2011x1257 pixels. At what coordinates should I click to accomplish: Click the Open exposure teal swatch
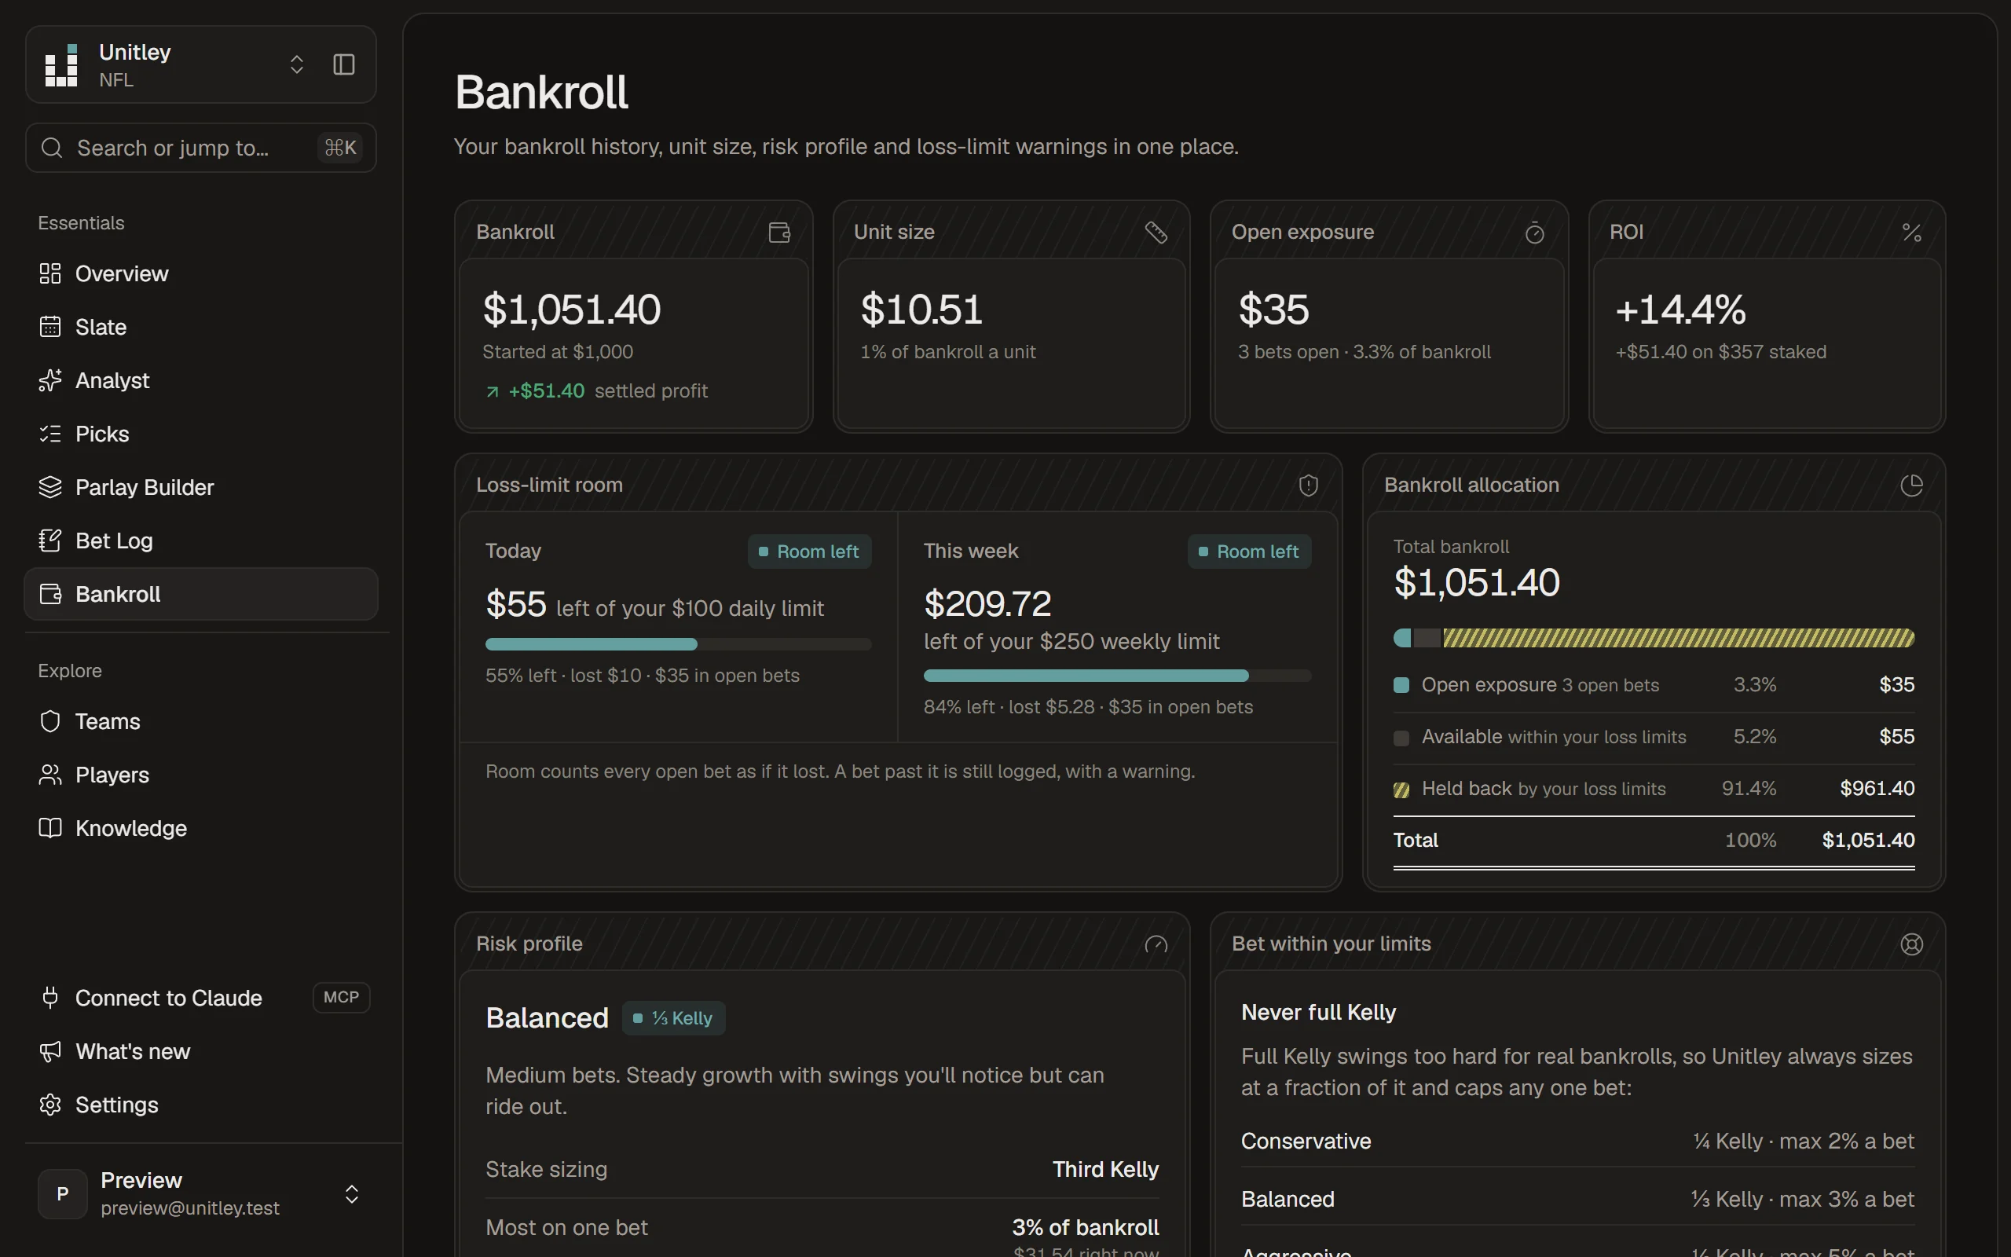(x=1401, y=685)
